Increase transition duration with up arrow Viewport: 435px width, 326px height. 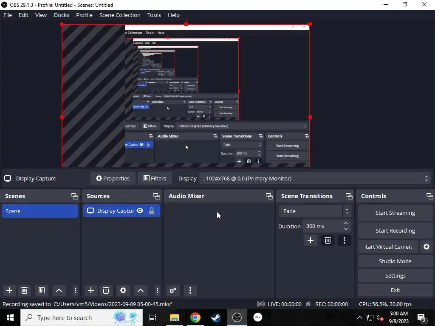tap(346, 223)
